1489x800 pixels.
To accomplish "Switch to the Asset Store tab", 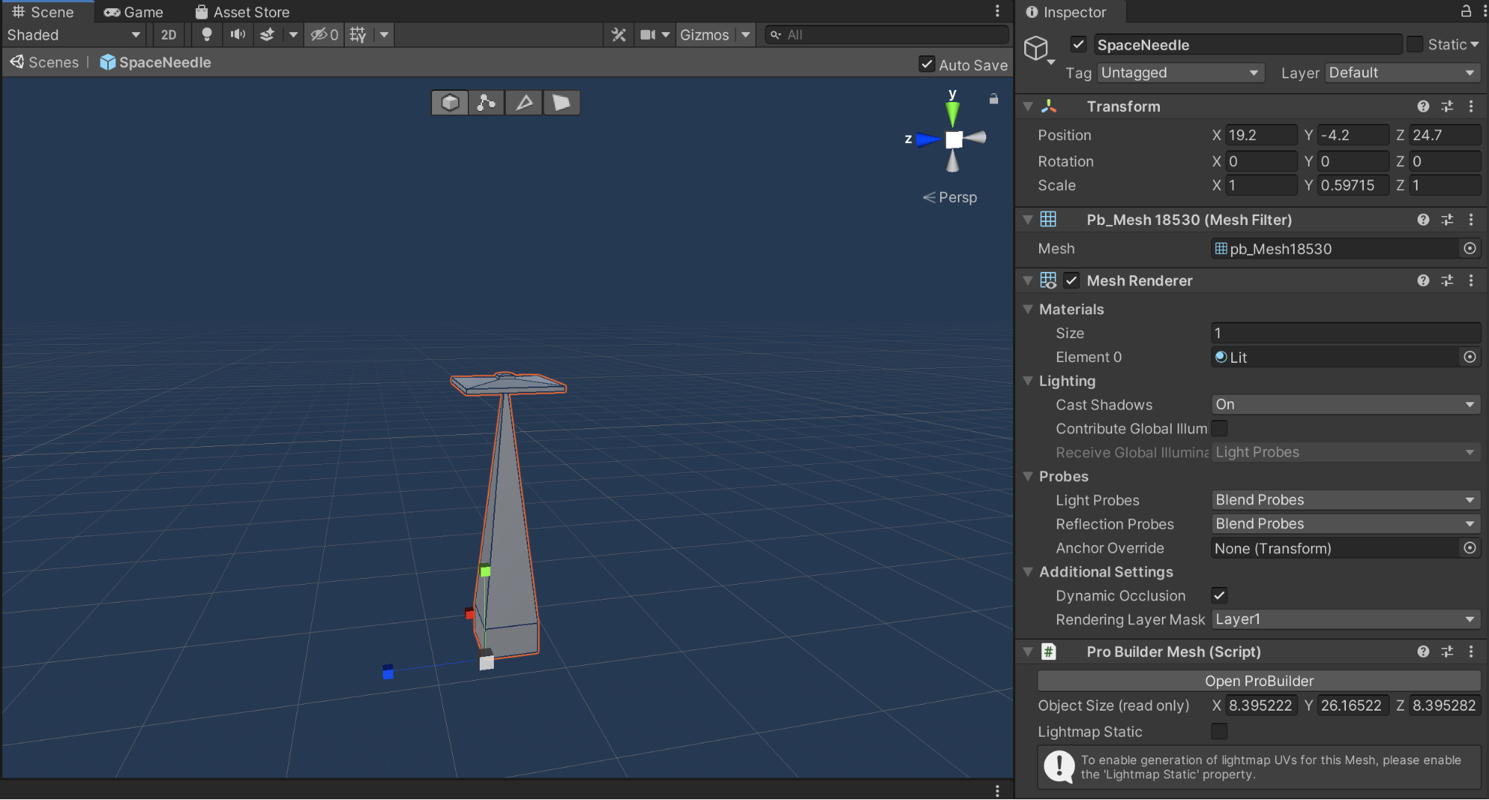I will click(x=242, y=12).
